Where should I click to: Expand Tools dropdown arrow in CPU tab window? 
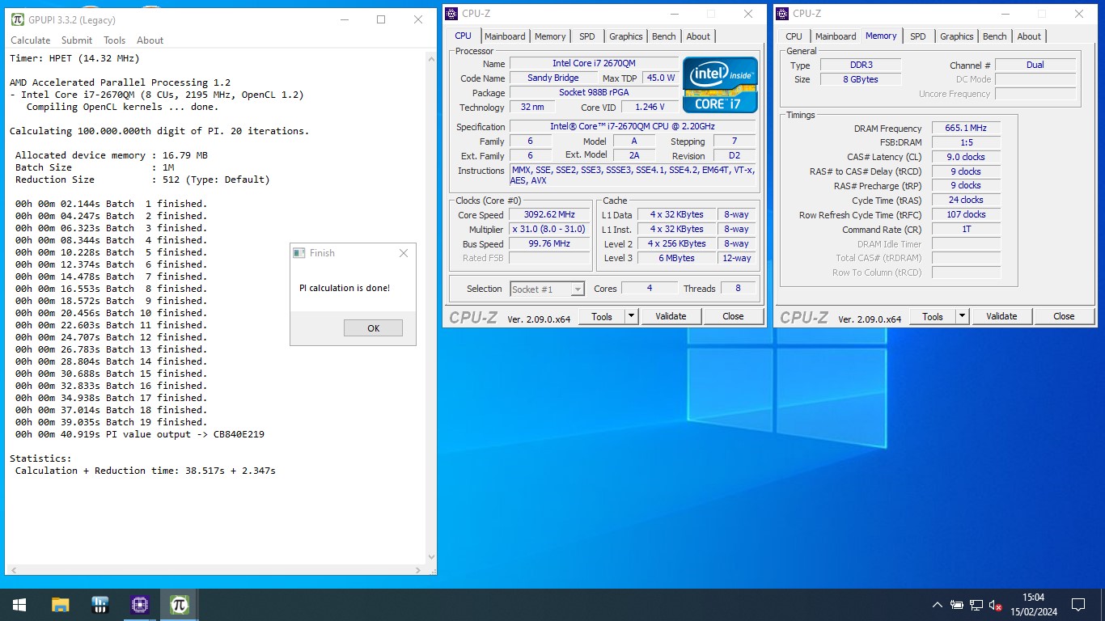tap(632, 316)
